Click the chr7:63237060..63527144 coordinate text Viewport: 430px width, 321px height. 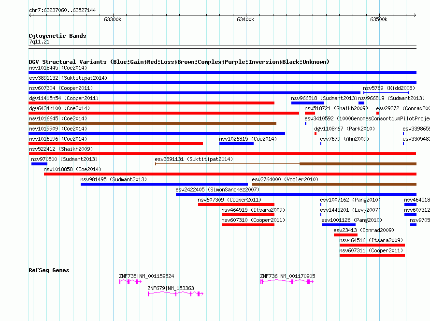pyautogui.click(x=62, y=11)
